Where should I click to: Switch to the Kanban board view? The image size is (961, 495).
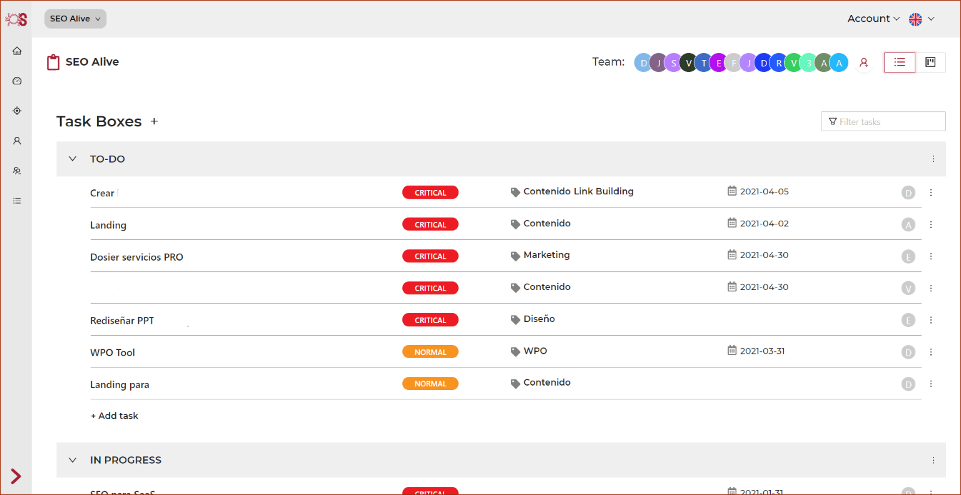click(930, 62)
